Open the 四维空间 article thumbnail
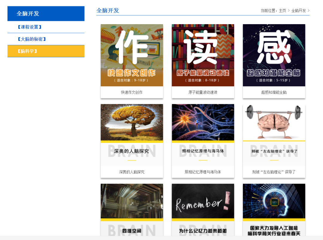This screenshot has width=323, height=240. [132, 201]
